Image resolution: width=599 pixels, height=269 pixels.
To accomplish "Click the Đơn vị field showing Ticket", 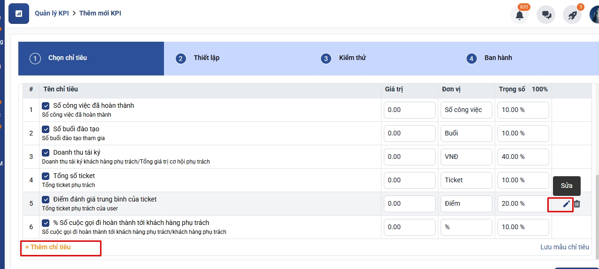I will pos(466,180).
